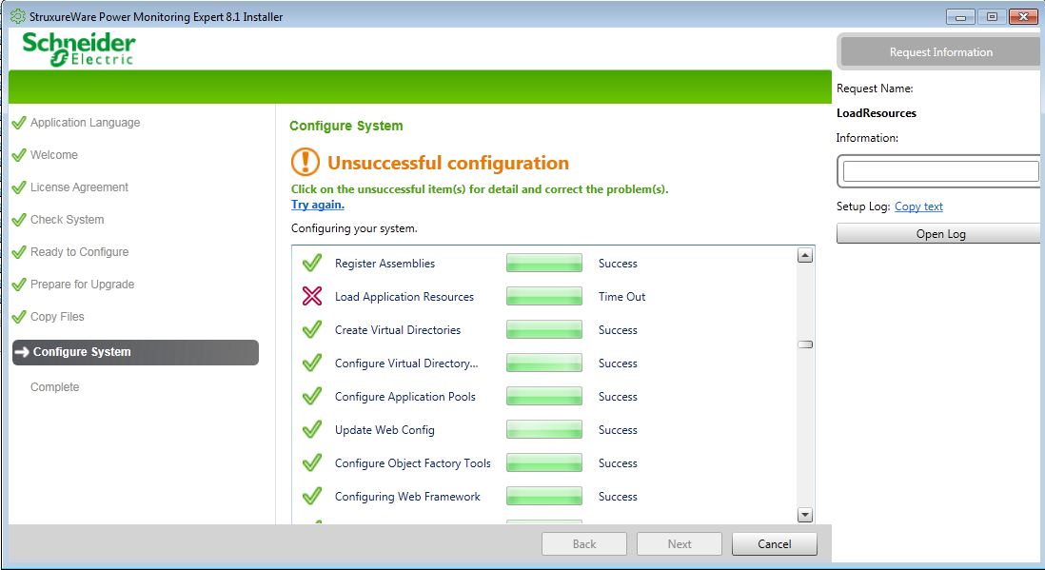Select the Complete step in sidebar
Image resolution: width=1045 pixels, height=570 pixels.
pyautogui.click(x=54, y=386)
